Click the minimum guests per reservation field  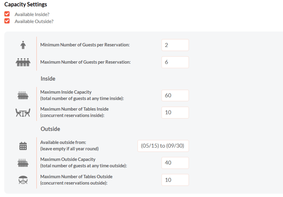[x=175, y=45]
